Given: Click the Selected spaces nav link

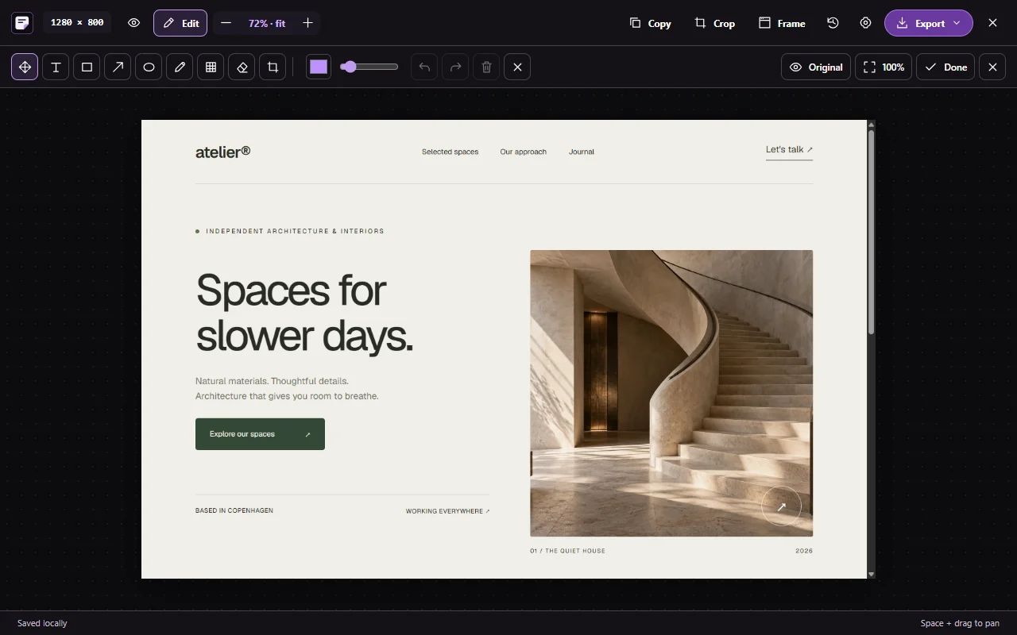Looking at the screenshot, I should coord(450,152).
